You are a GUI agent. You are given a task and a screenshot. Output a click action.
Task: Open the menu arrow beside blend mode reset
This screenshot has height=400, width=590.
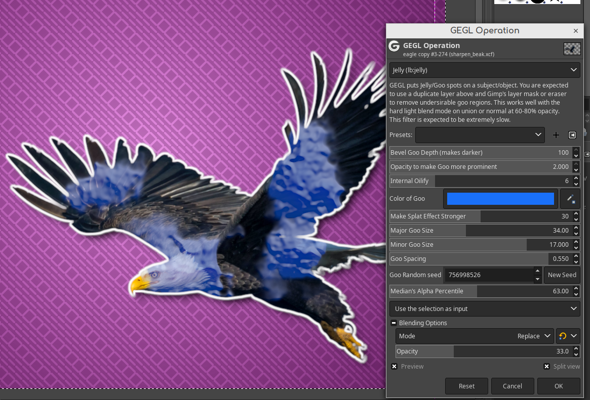click(x=574, y=336)
